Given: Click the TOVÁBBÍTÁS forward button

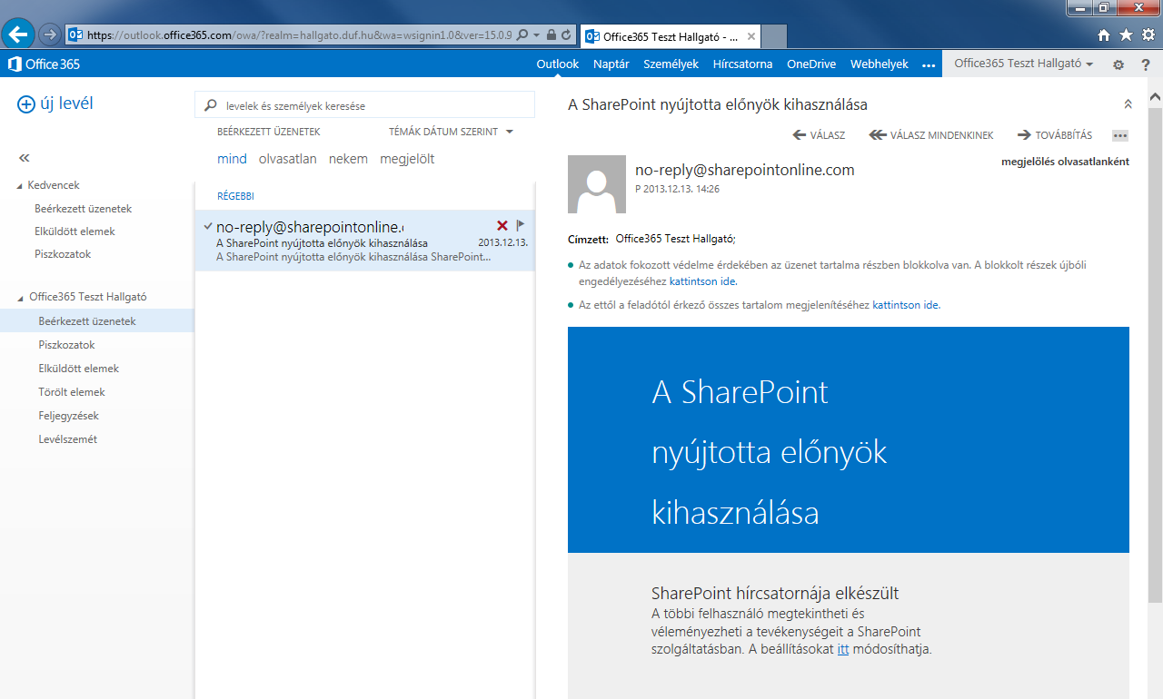Looking at the screenshot, I should tap(1055, 135).
